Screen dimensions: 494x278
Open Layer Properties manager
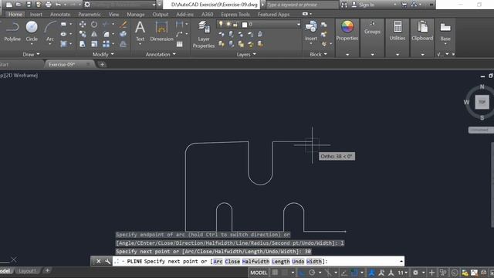pos(204,34)
